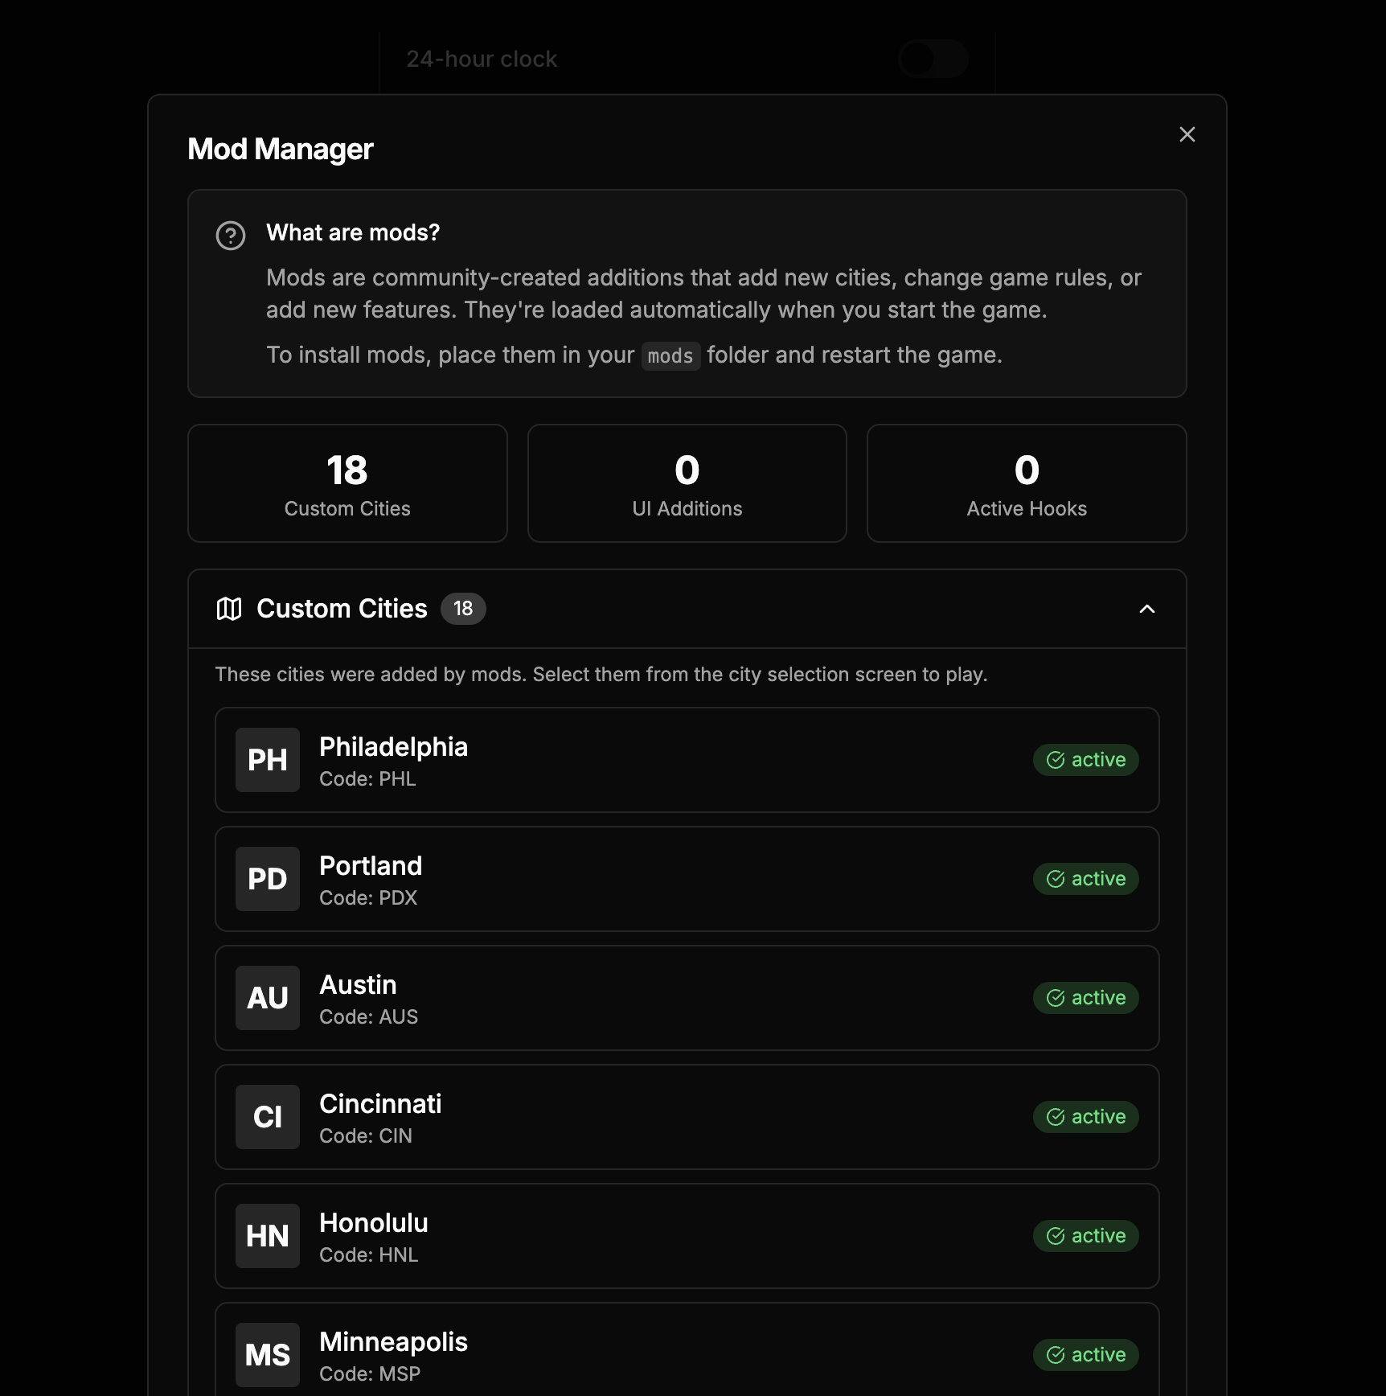
Task: Collapse the Custom Cities section
Action: [1148, 609]
